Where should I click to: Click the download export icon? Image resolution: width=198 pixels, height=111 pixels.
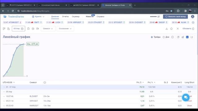pos(167,29)
